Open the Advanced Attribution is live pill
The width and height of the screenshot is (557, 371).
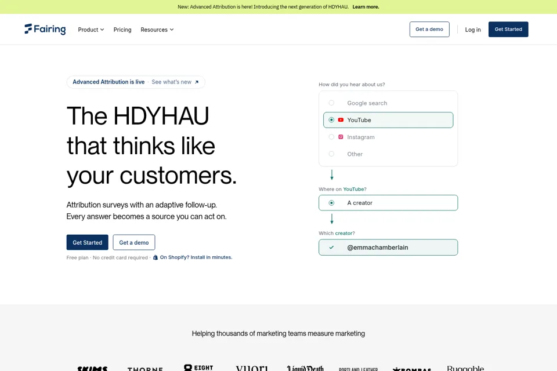136,82
